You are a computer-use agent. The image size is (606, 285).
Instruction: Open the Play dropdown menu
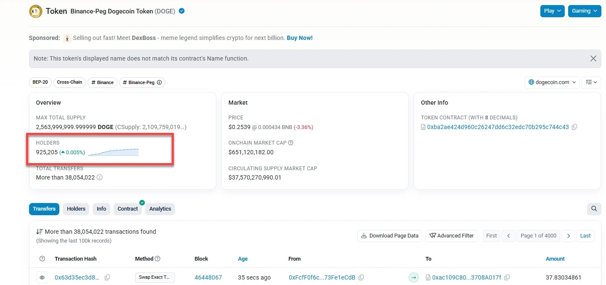click(x=552, y=11)
